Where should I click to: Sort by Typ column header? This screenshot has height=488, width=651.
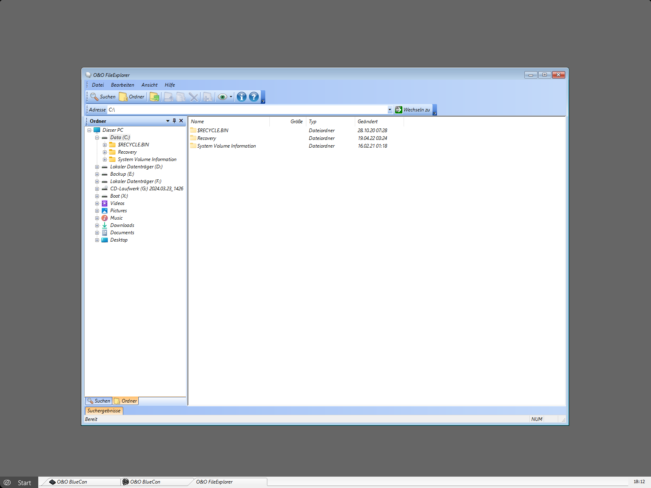(x=330, y=122)
